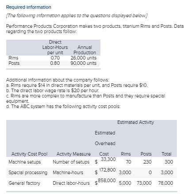Select the Machine setups row
This screenshot has width=195, height=194.
(x=92, y=162)
